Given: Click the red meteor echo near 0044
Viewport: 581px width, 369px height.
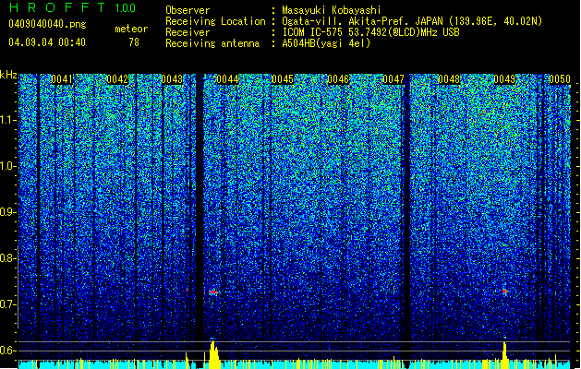Looking at the screenshot, I should [212, 292].
